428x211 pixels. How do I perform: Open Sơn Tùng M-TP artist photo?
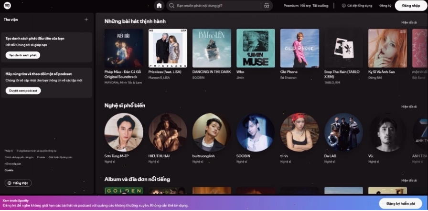(x=124, y=132)
